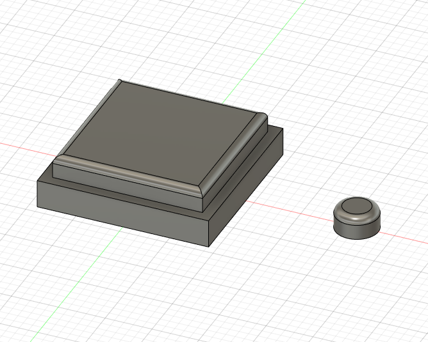Select the rounded fillet ring on the small cylinder
This screenshot has height=342, width=428.
tap(356, 219)
